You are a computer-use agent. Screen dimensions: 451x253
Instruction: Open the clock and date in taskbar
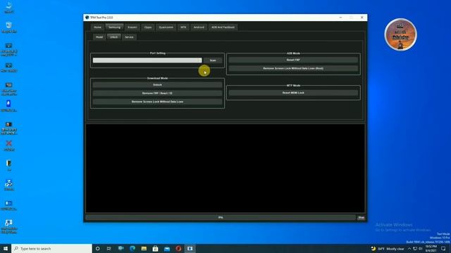point(431,249)
